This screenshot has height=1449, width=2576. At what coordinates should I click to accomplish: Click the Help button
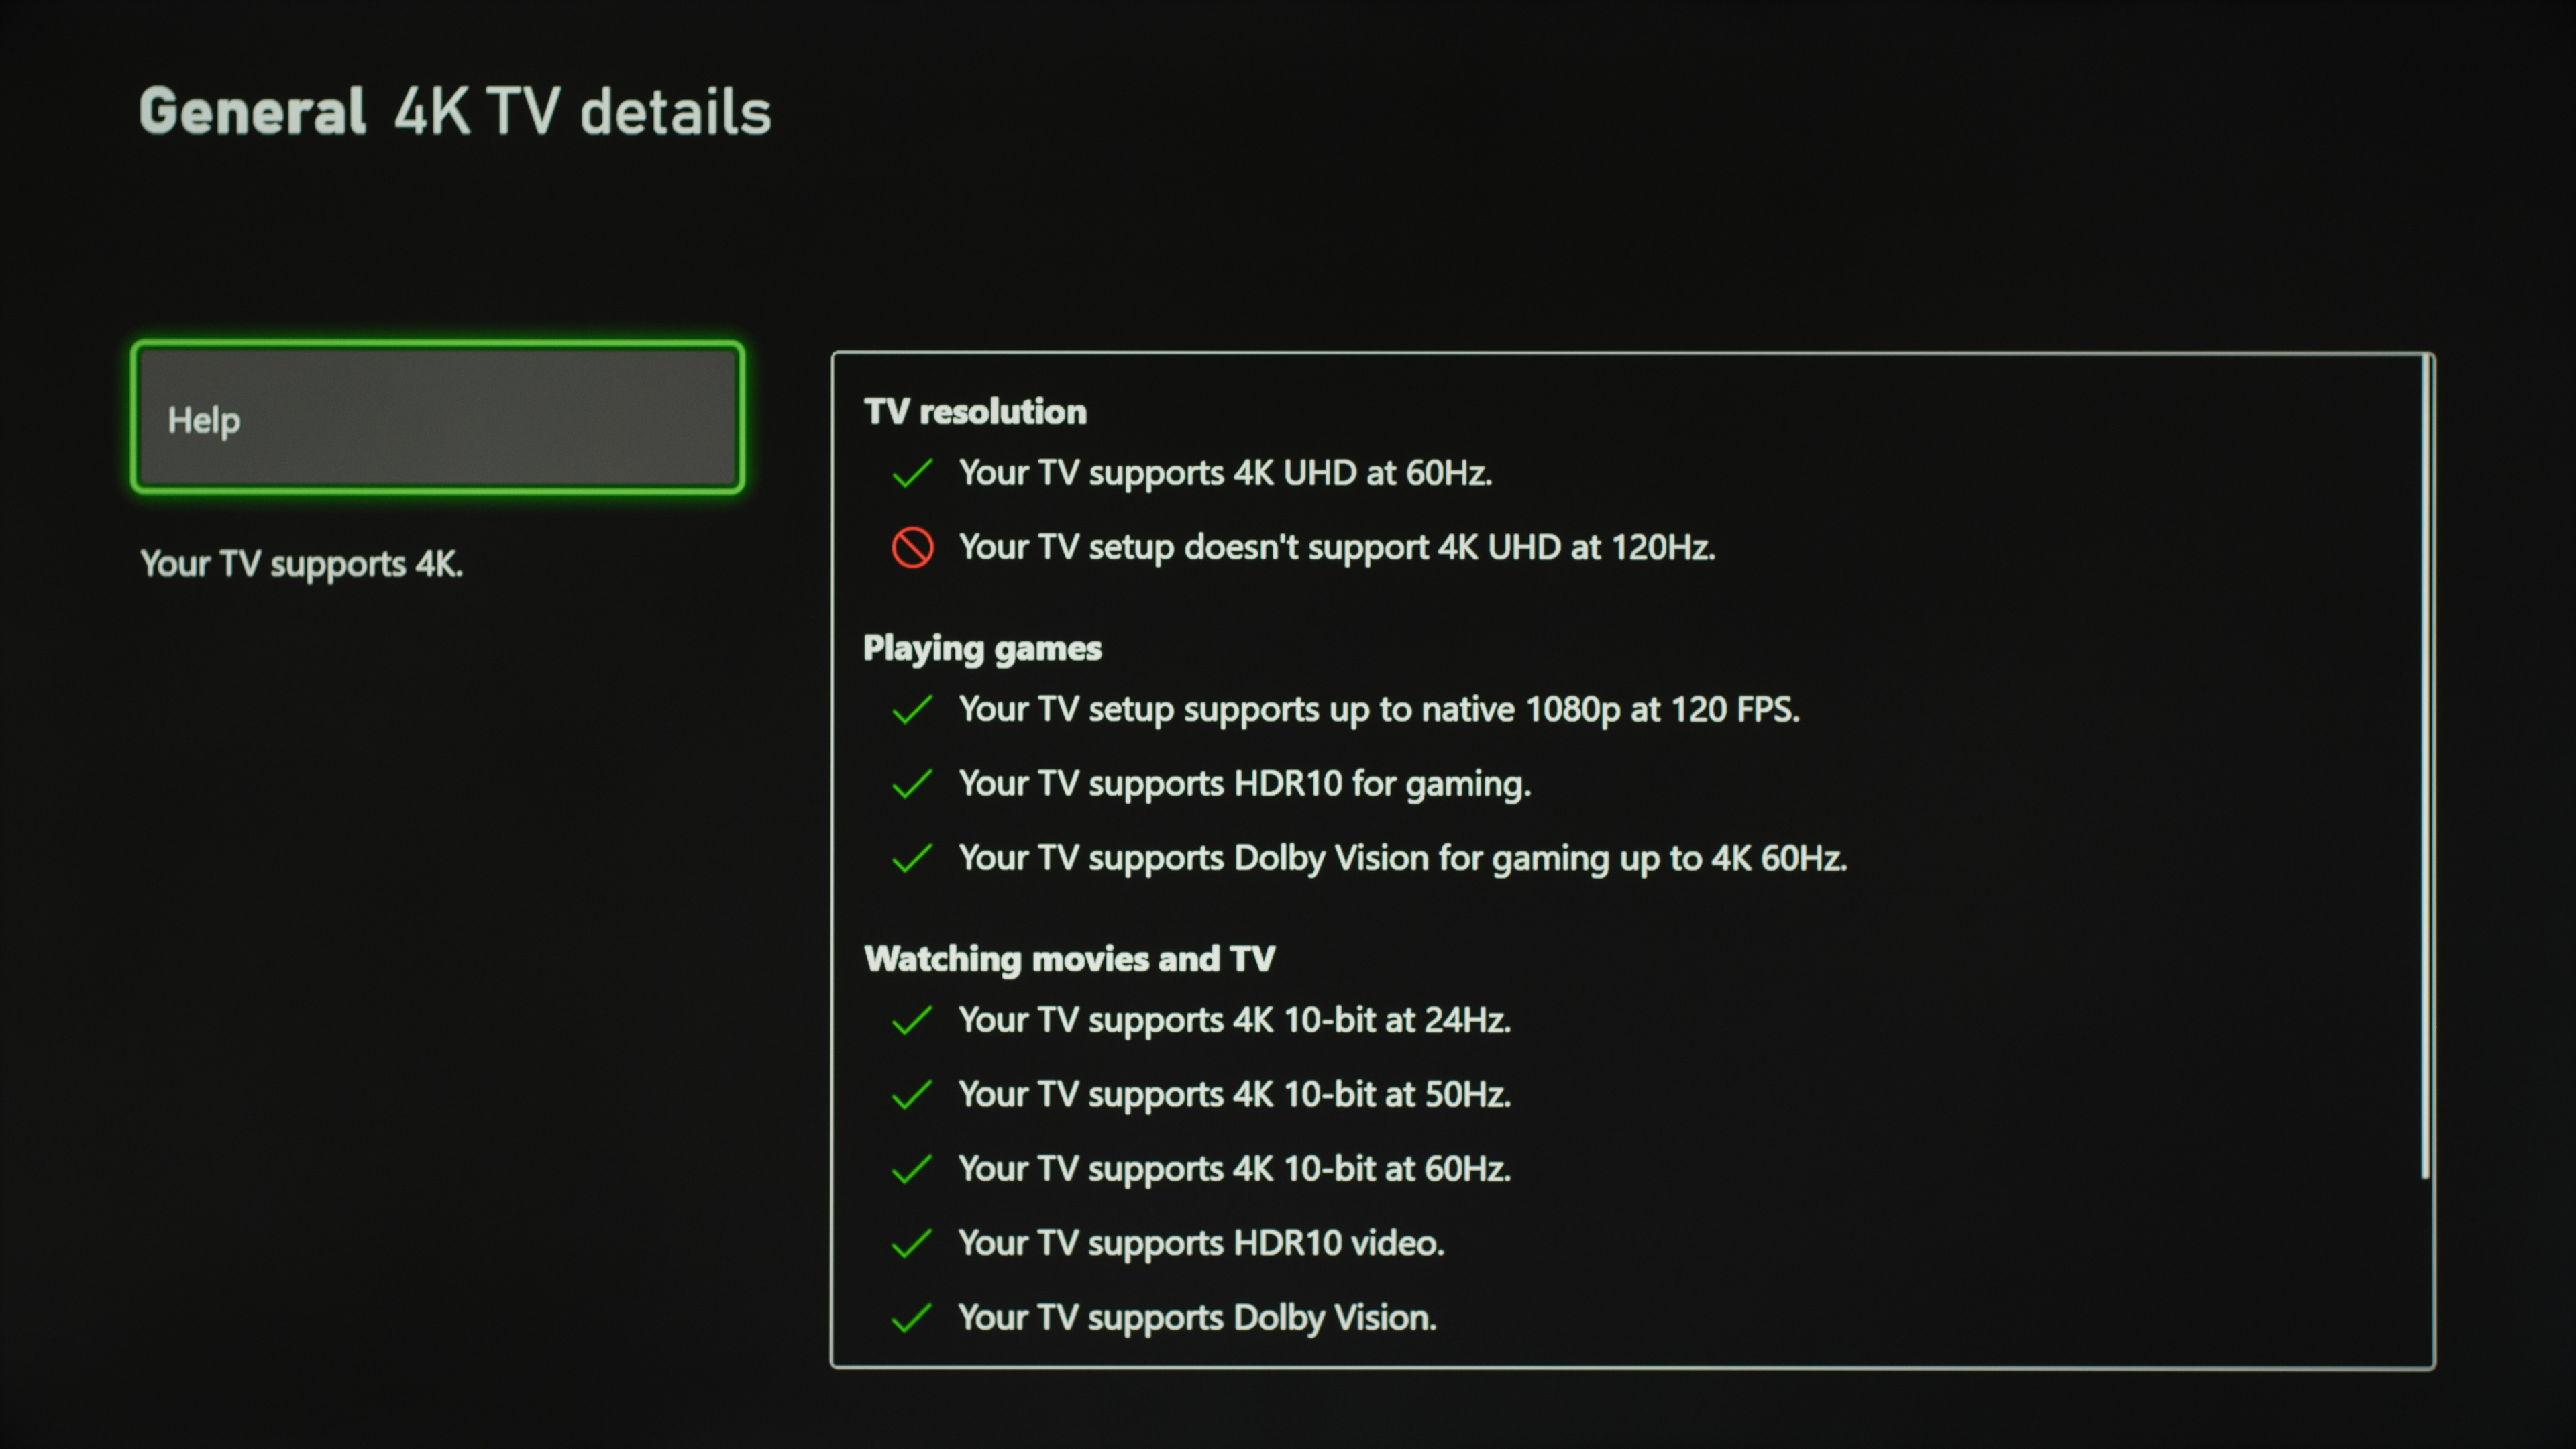point(437,418)
